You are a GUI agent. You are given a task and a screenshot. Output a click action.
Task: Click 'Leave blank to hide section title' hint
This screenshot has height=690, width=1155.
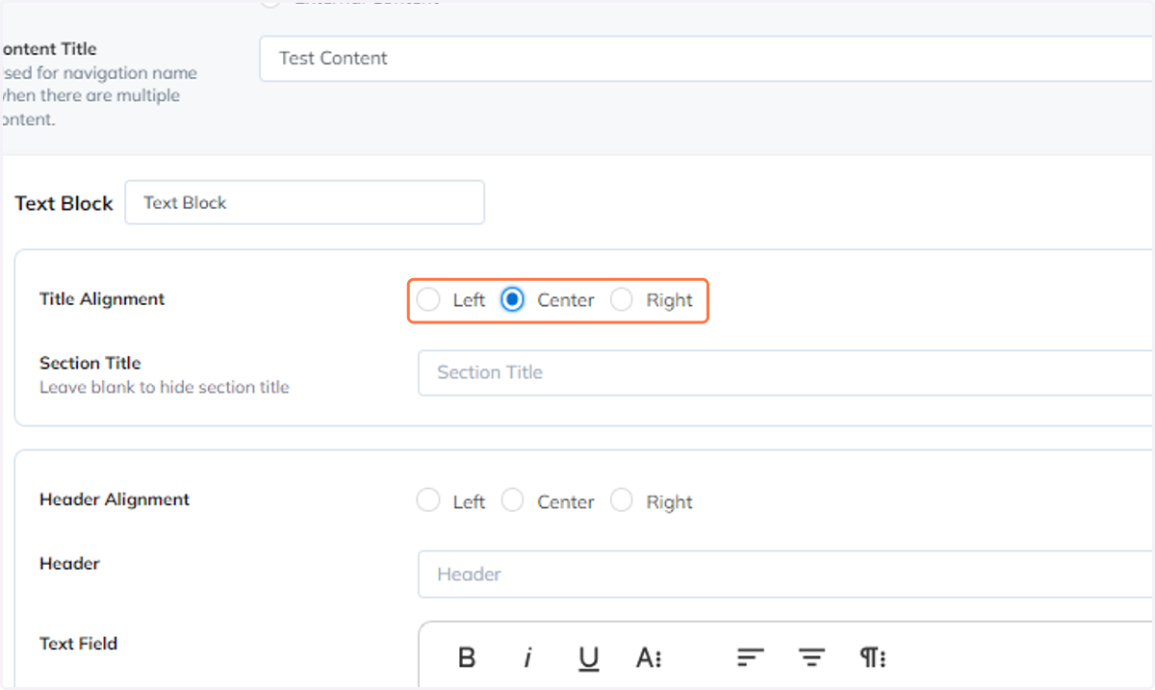(x=165, y=388)
